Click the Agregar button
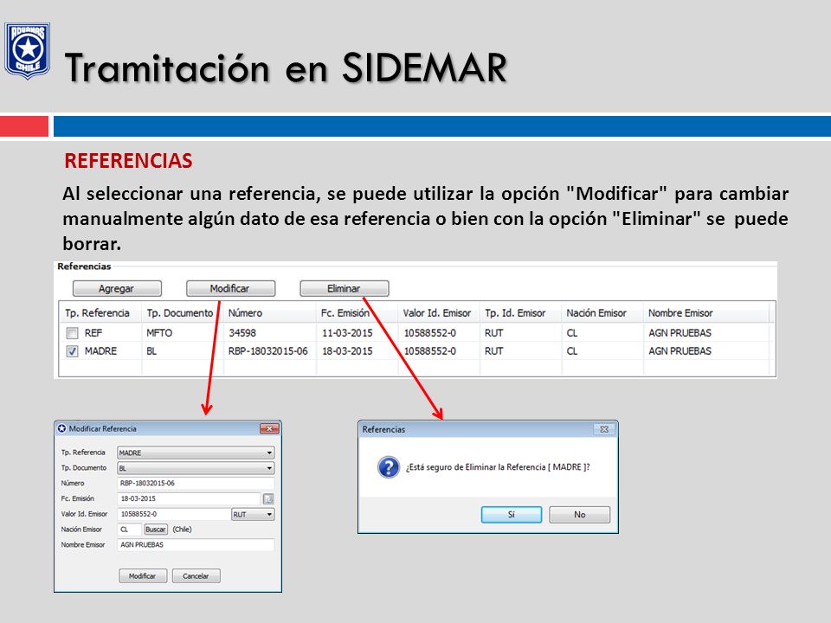The image size is (831, 623). tap(117, 289)
